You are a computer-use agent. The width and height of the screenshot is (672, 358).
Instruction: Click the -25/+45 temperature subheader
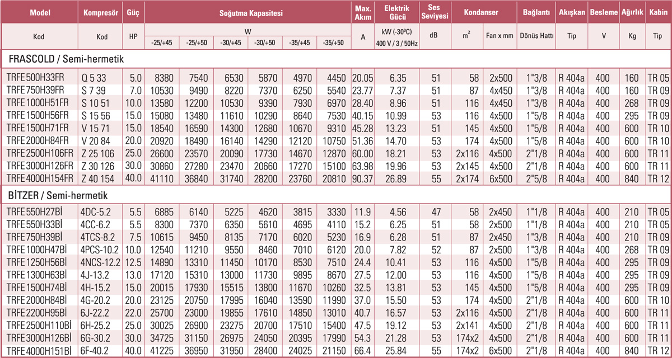162,43
